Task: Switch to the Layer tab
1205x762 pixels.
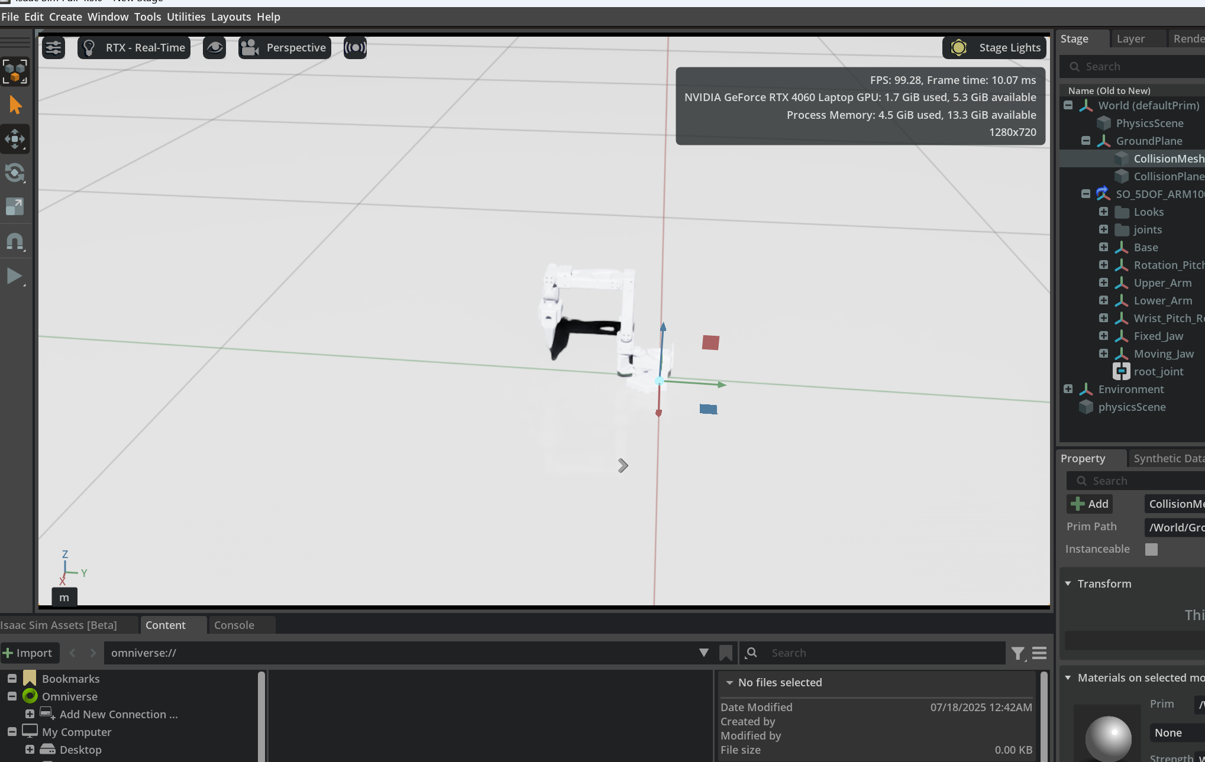Action: pyautogui.click(x=1130, y=38)
